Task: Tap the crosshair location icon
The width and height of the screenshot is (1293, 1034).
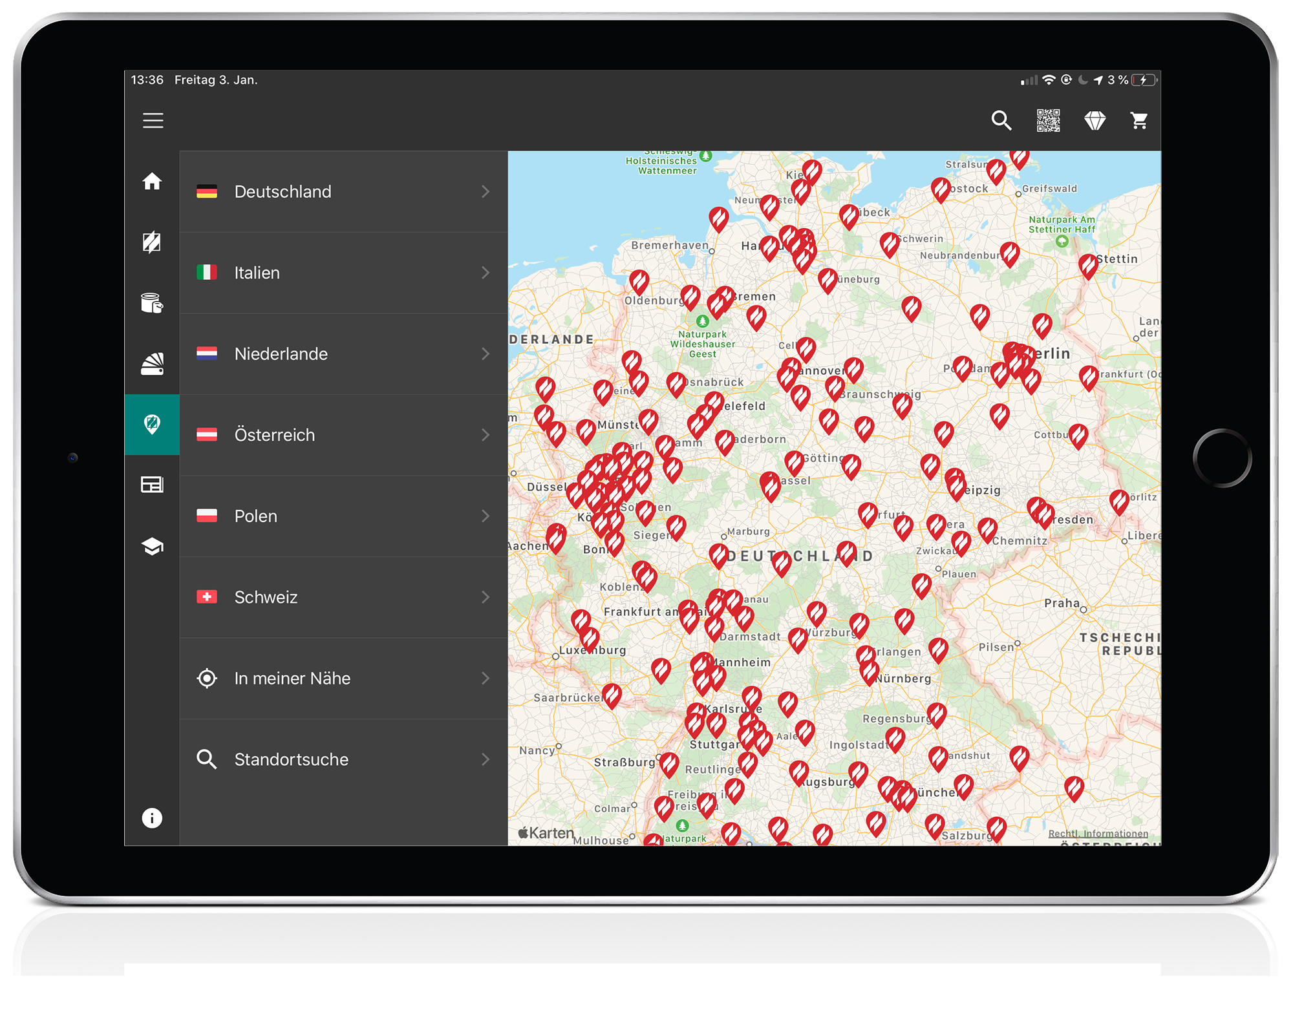Action: (207, 679)
